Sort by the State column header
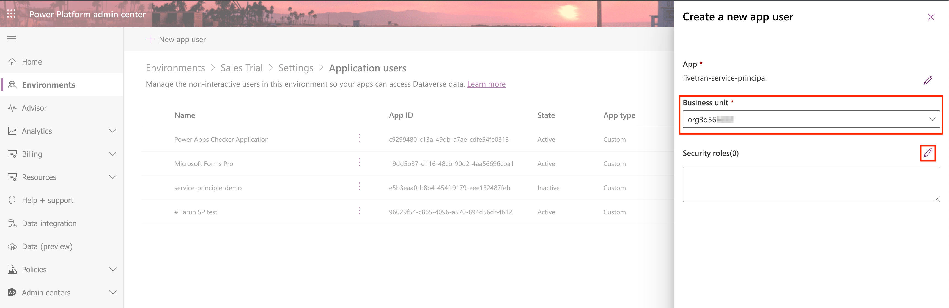The image size is (949, 308). (x=546, y=115)
